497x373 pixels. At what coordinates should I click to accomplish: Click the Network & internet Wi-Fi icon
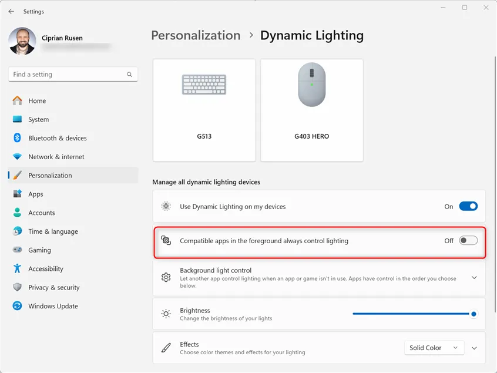17,157
